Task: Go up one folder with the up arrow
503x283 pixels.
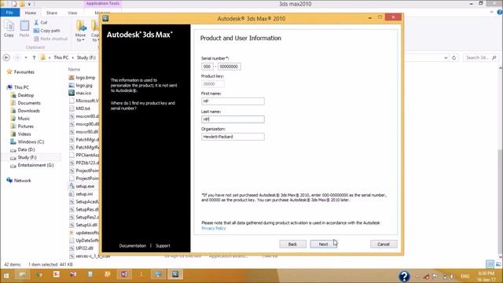Action: click(x=34, y=57)
